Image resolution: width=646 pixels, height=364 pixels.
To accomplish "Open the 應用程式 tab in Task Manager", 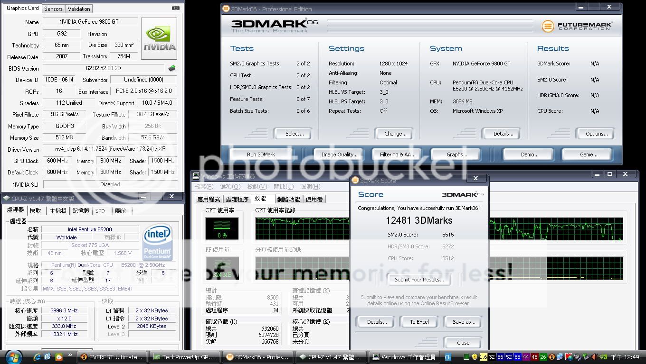I will click(x=209, y=199).
